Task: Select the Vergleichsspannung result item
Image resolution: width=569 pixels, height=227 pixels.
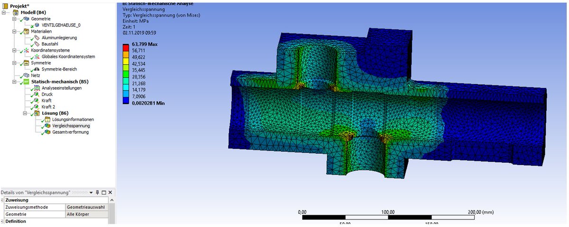Action: (71, 126)
